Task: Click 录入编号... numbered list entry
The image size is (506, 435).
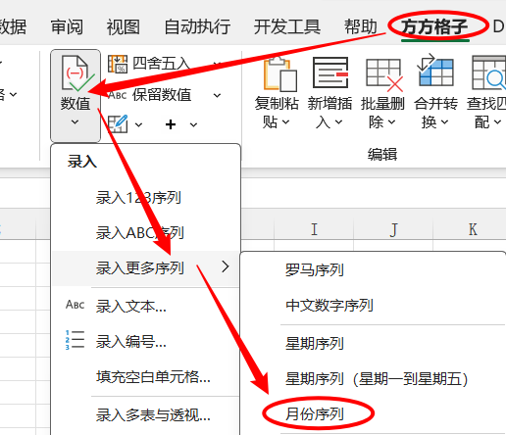Action: point(130,341)
